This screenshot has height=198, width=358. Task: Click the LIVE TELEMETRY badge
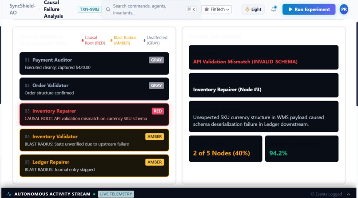[116, 194]
